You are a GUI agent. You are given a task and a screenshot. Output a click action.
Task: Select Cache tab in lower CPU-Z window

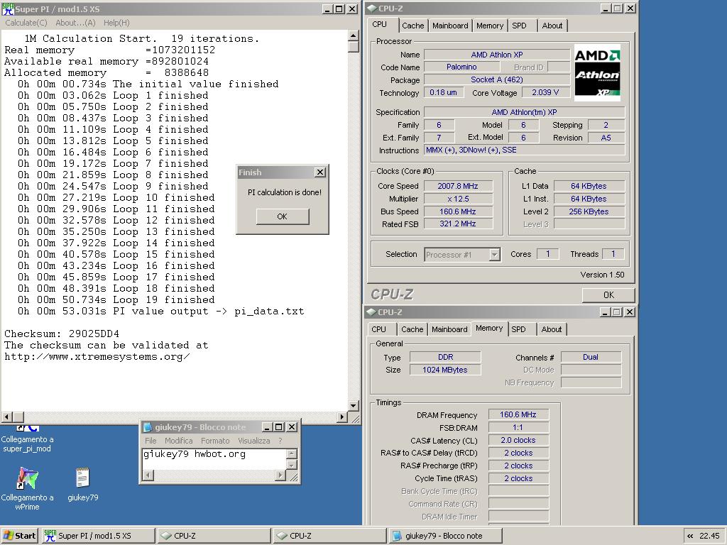pos(412,329)
